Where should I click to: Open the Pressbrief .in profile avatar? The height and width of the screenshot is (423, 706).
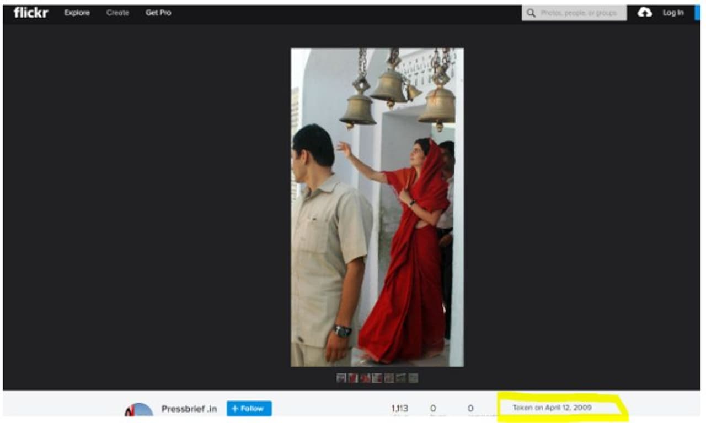pos(138,410)
